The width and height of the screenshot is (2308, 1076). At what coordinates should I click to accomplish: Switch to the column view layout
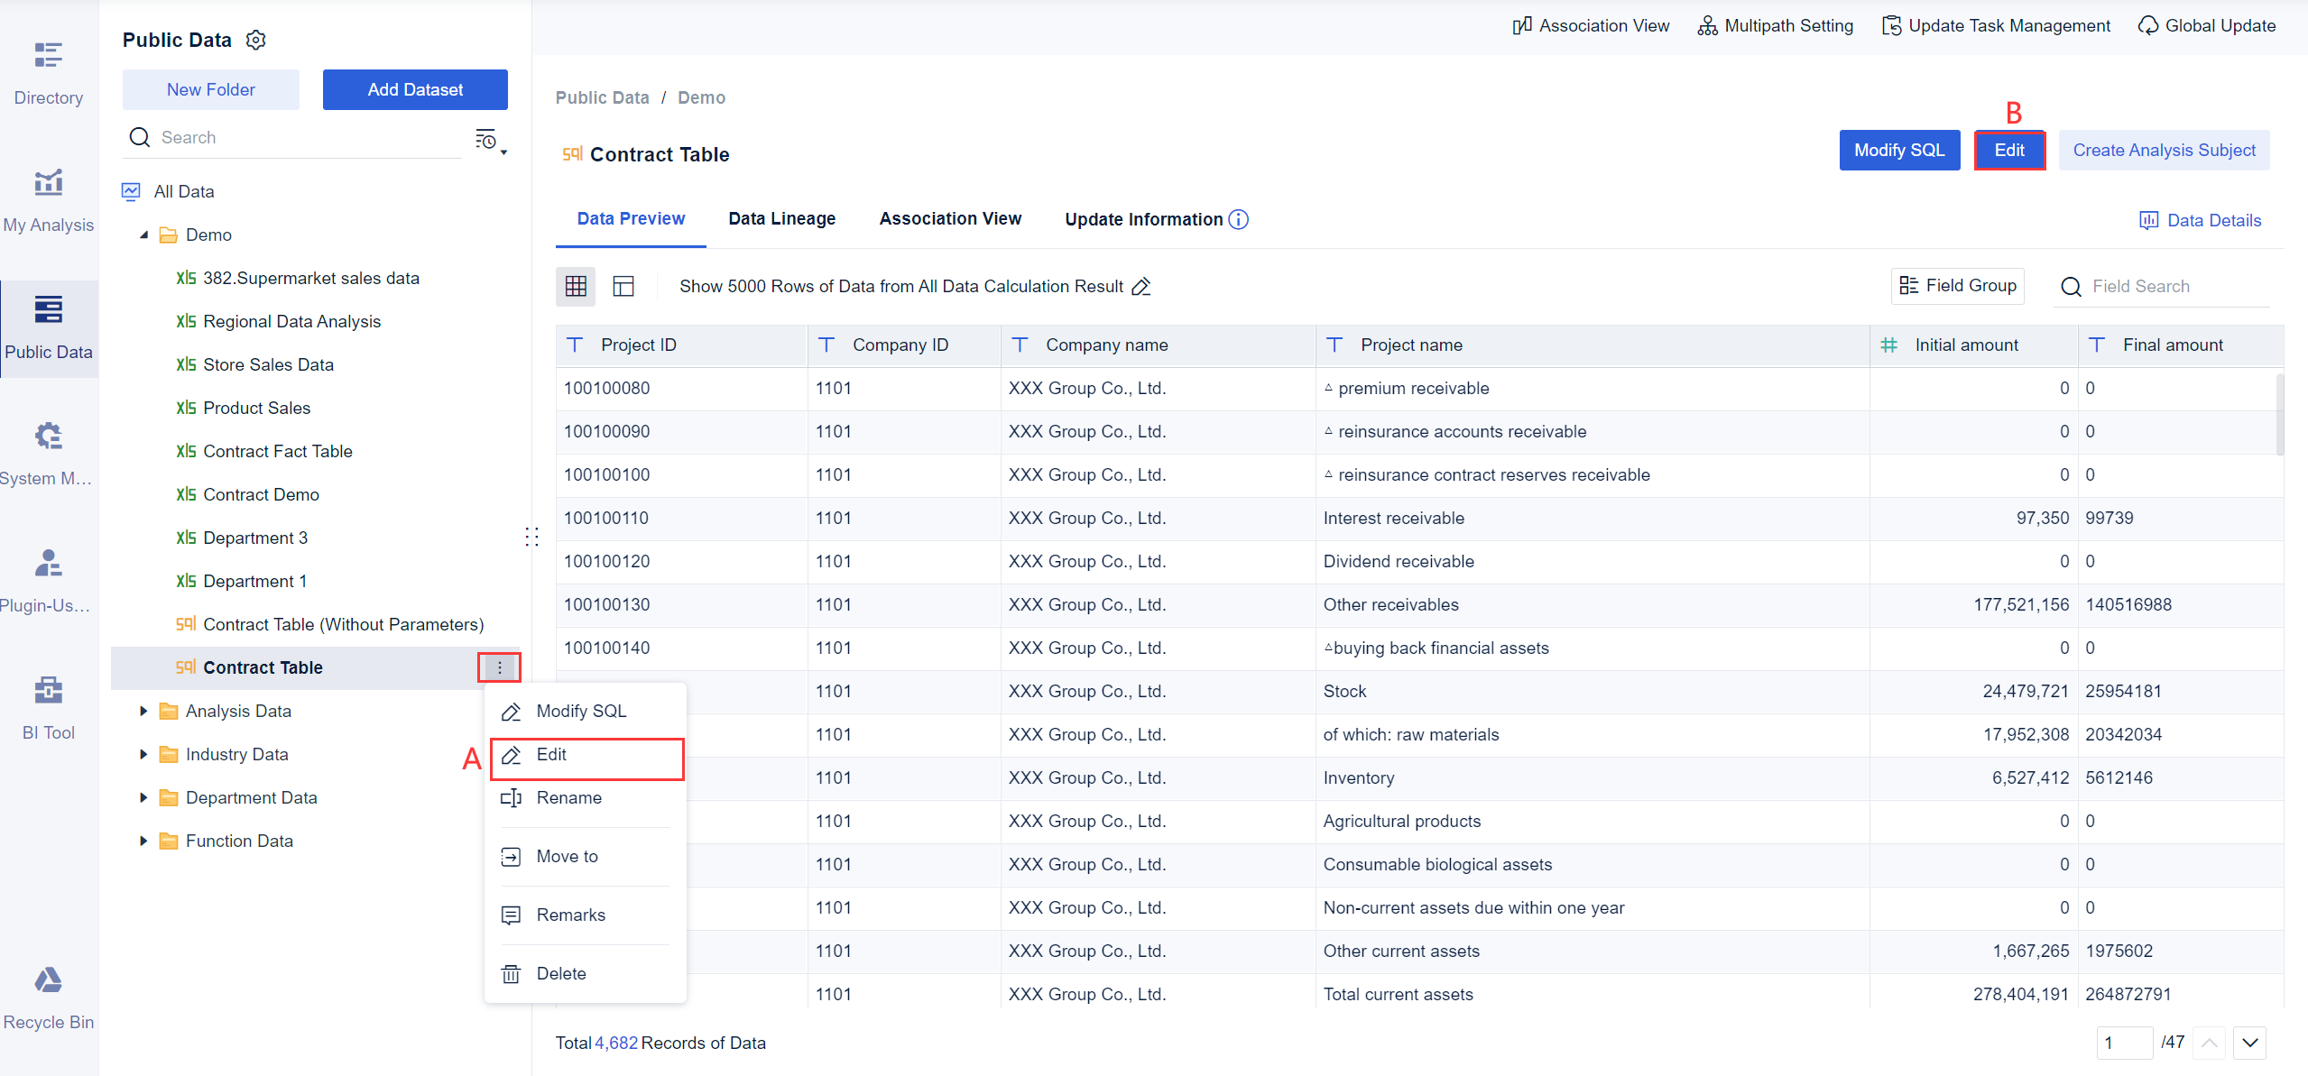[x=623, y=286]
